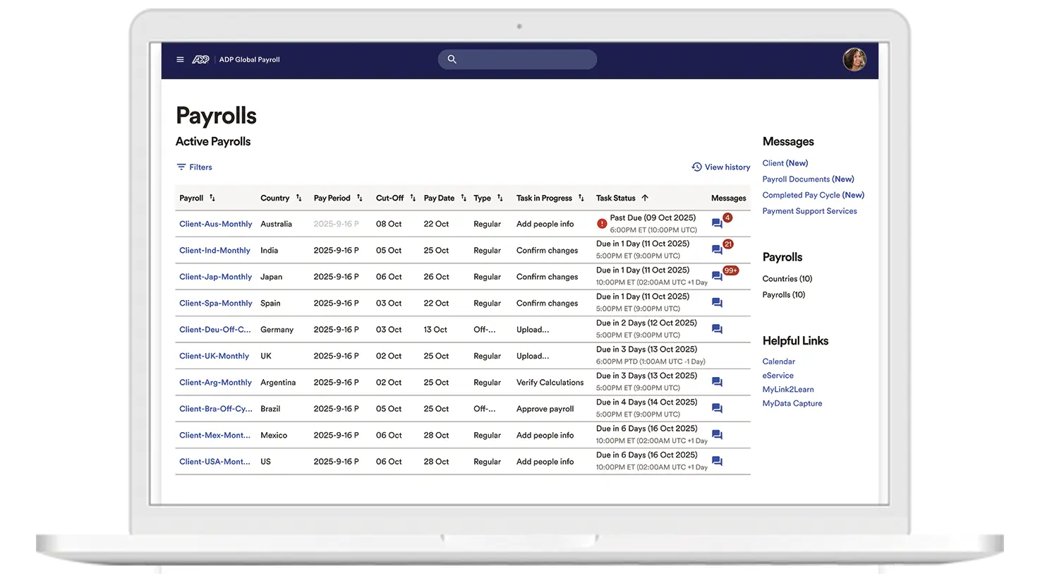Open messages for Client-Spa-Monthly row
Viewport: 1040px width, 574px height.
pyautogui.click(x=717, y=303)
